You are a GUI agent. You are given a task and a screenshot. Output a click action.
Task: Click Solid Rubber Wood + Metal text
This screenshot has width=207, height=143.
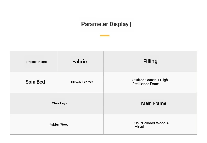(x=151, y=125)
